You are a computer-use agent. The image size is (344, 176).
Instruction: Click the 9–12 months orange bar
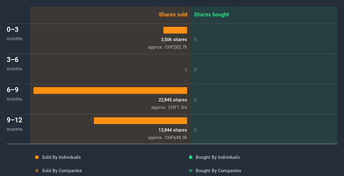pos(140,121)
